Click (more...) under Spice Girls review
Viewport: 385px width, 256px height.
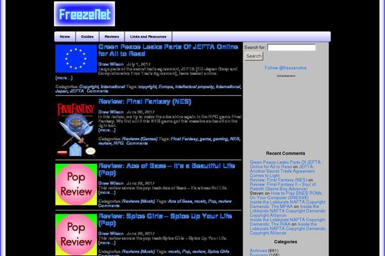pos(107,243)
